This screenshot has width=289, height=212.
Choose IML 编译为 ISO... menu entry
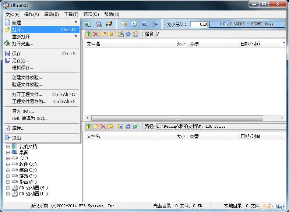[42, 119]
